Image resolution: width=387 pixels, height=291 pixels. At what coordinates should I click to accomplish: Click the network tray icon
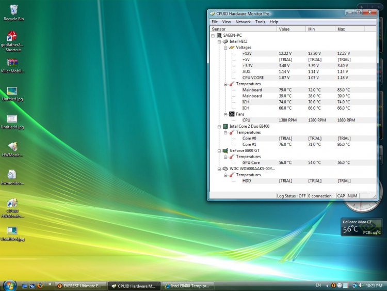(x=355, y=285)
